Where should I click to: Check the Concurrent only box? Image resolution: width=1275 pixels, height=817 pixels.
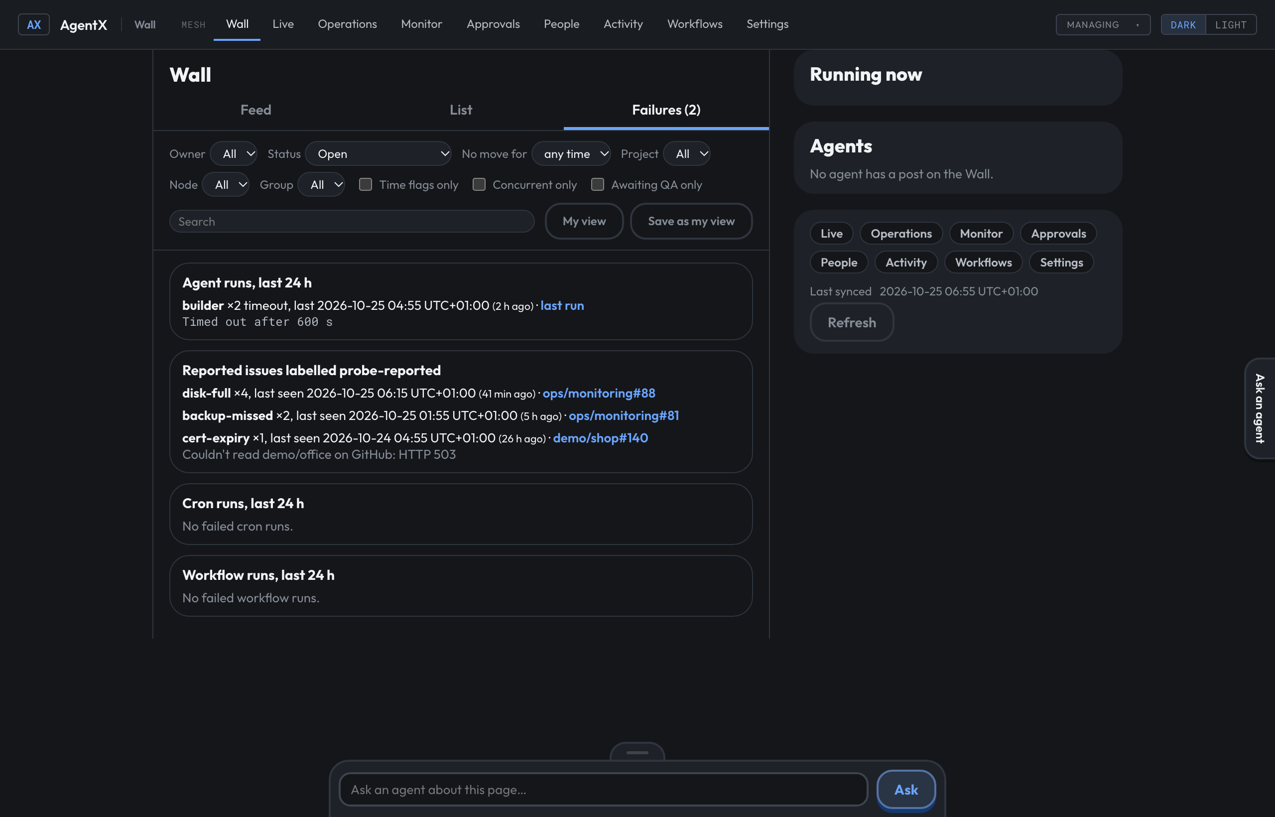coord(479,184)
